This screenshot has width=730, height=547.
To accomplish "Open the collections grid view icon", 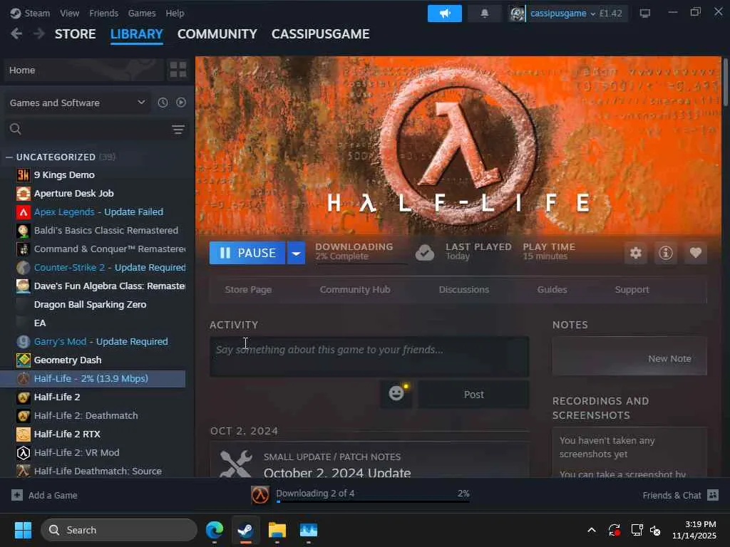I will 178,70.
